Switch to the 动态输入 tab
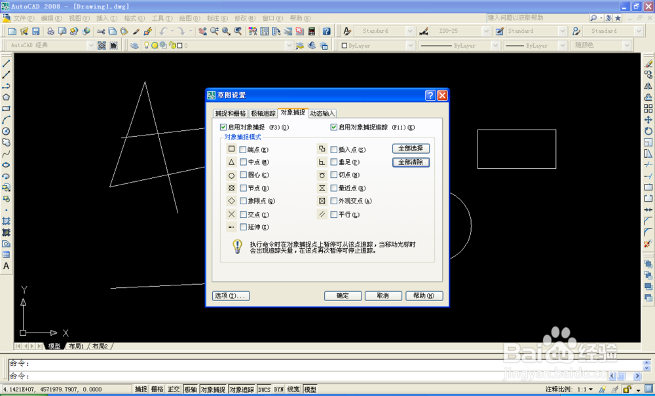This screenshot has width=655, height=396. (x=322, y=113)
